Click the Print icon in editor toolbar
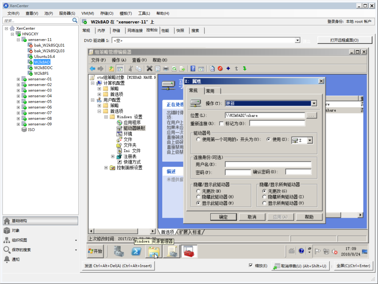 [166, 68]
